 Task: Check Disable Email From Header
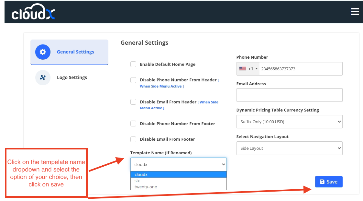coord(133,102)
